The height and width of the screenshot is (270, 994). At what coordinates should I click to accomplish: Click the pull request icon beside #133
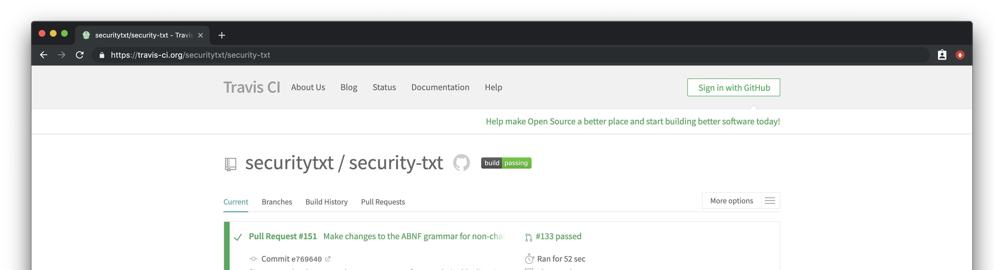point(528,237)
